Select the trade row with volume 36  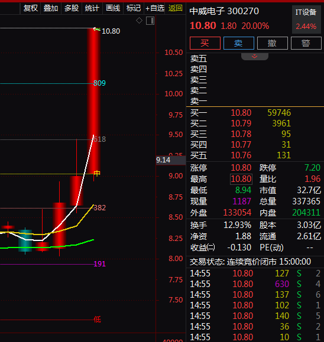(255, 327)
